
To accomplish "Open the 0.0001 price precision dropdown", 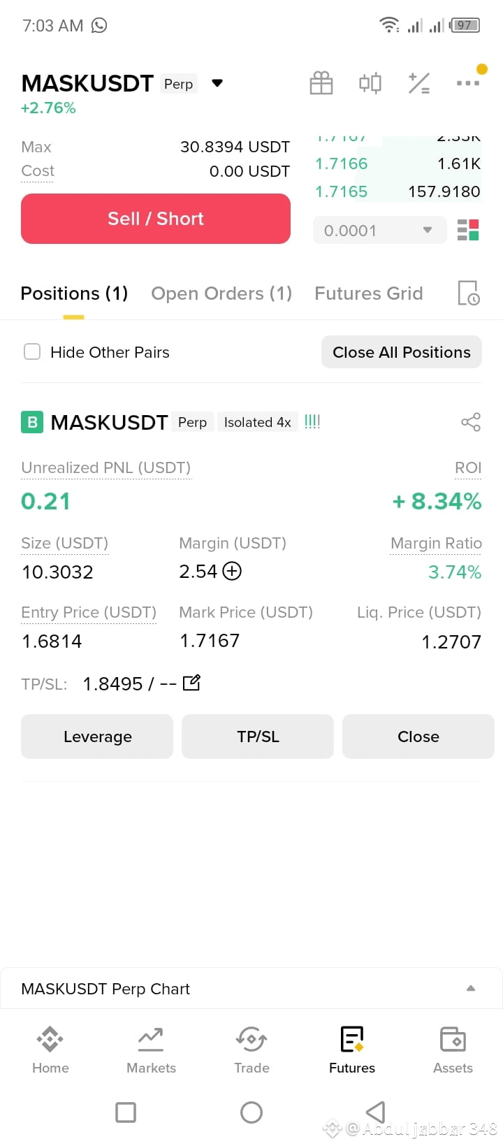I will [379, 230].
